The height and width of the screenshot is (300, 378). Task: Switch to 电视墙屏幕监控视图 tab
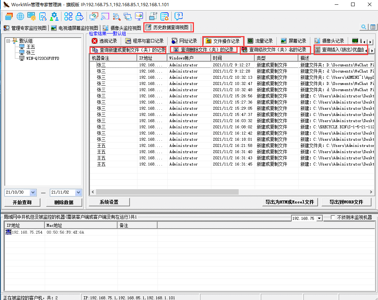75,28
